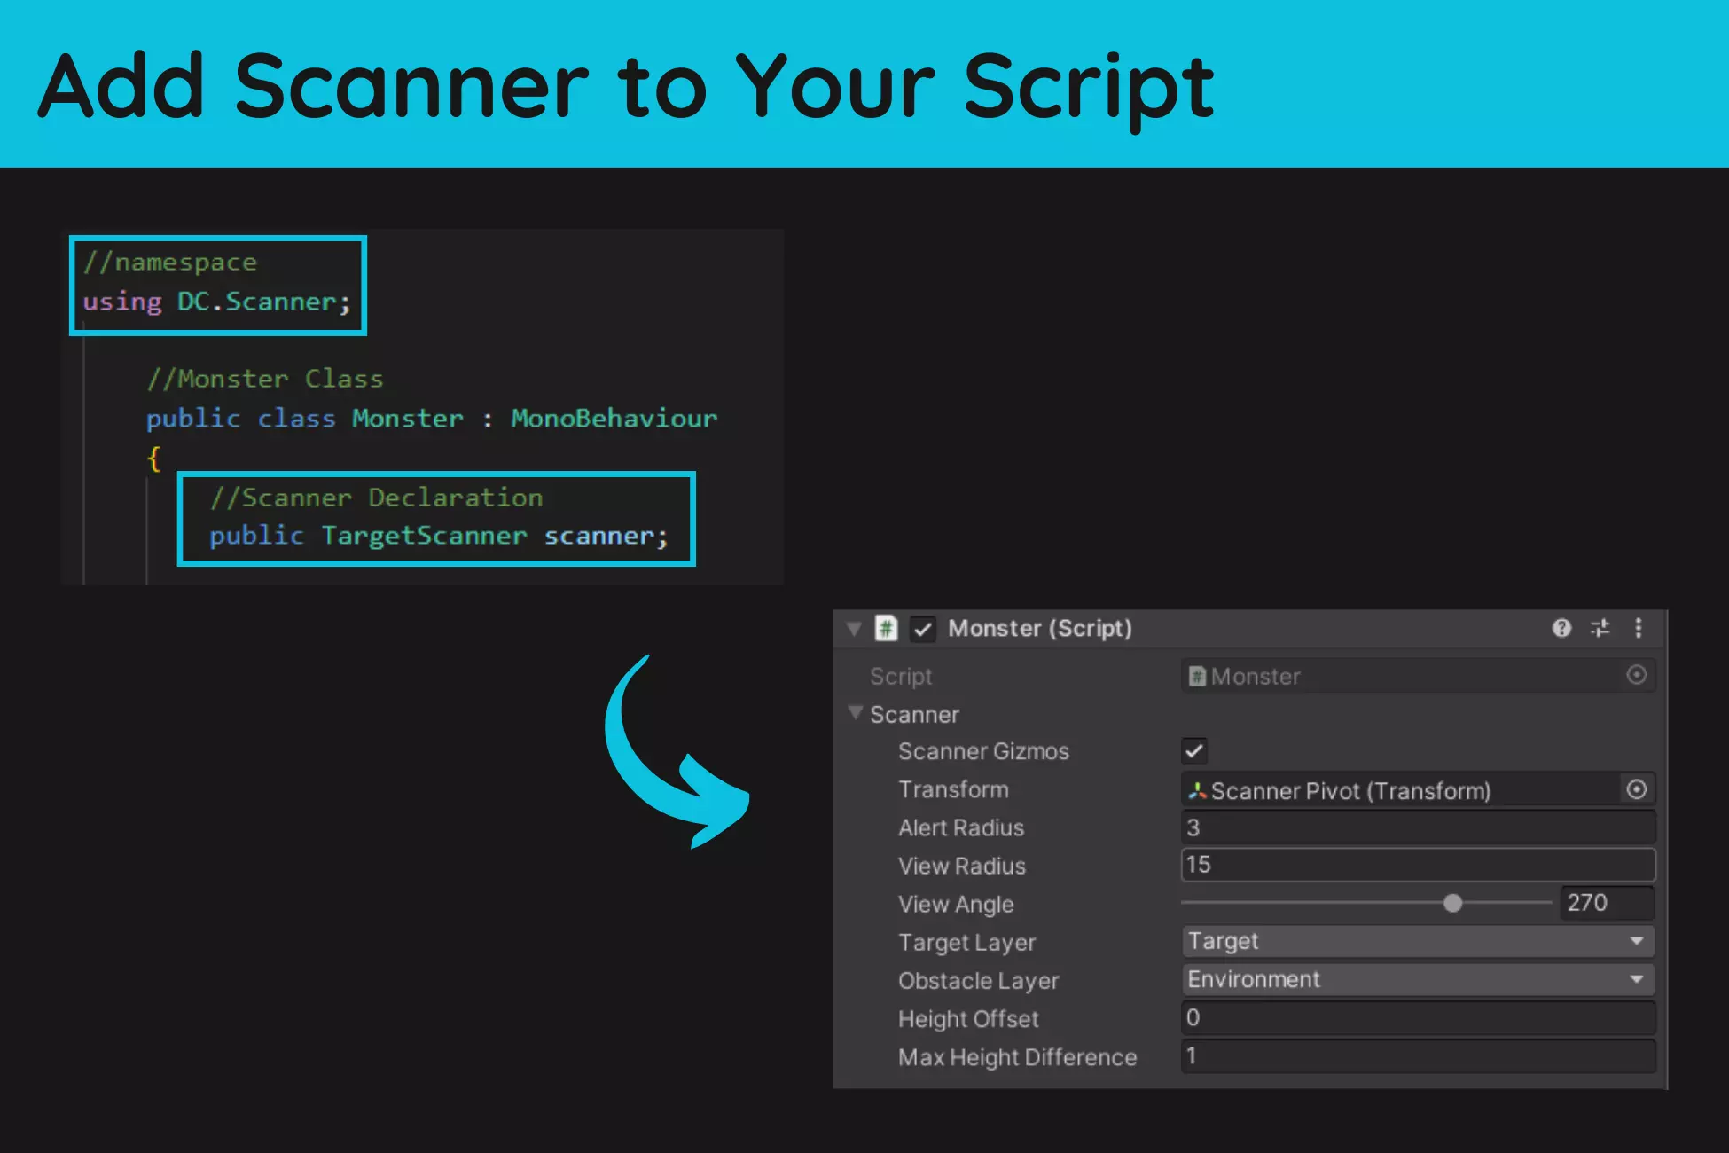
Task: Collapse the Scanner property foldout
Action: tap(856, 713)
